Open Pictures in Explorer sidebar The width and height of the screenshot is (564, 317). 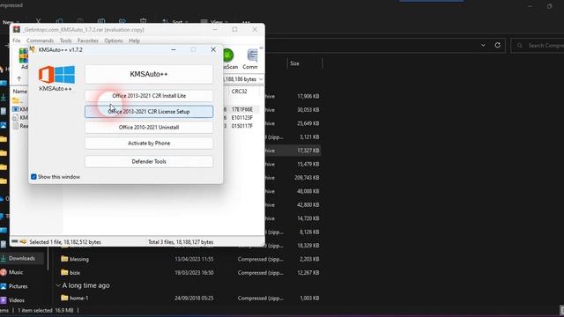18,286
